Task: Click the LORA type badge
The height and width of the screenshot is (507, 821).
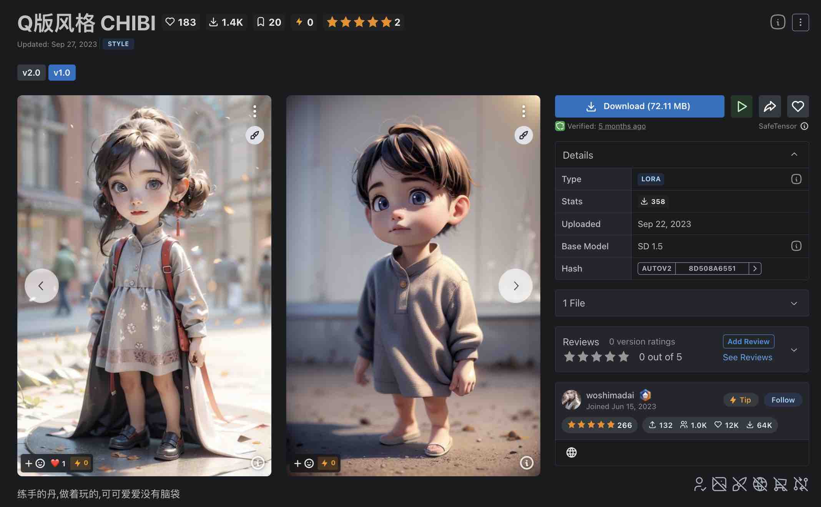Action: pos(651,179)
